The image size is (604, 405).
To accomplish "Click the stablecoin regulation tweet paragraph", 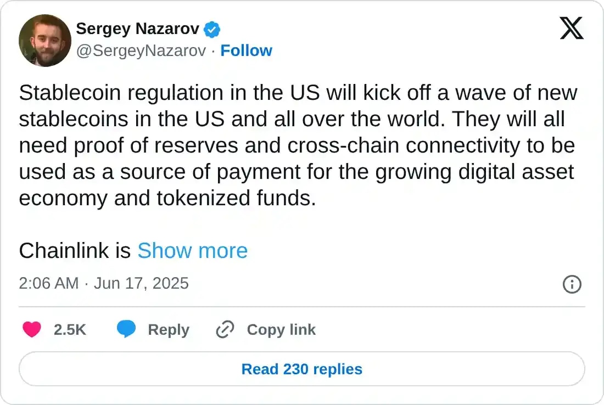I will click(x=297, y=145).
